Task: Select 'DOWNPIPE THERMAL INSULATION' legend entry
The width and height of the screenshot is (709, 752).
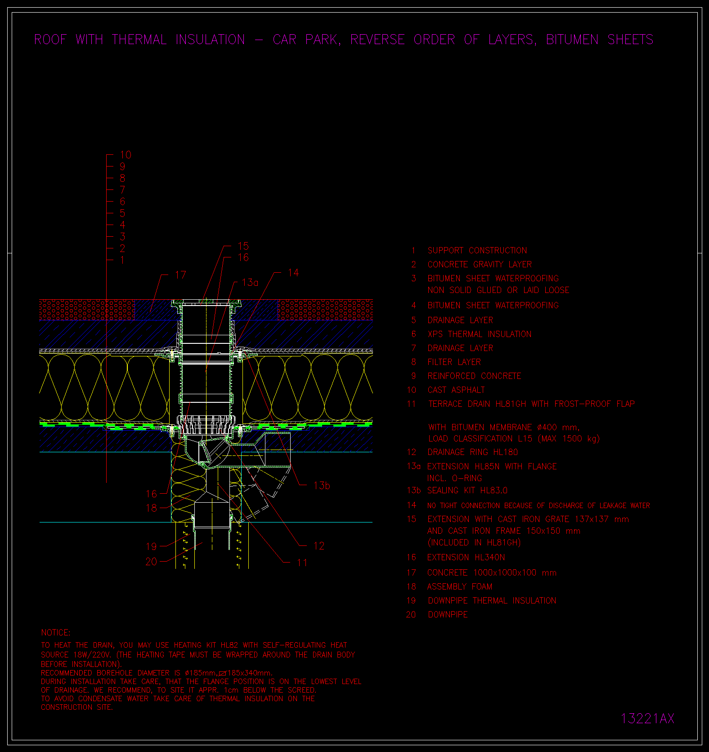Action: [x=492, y=601]
